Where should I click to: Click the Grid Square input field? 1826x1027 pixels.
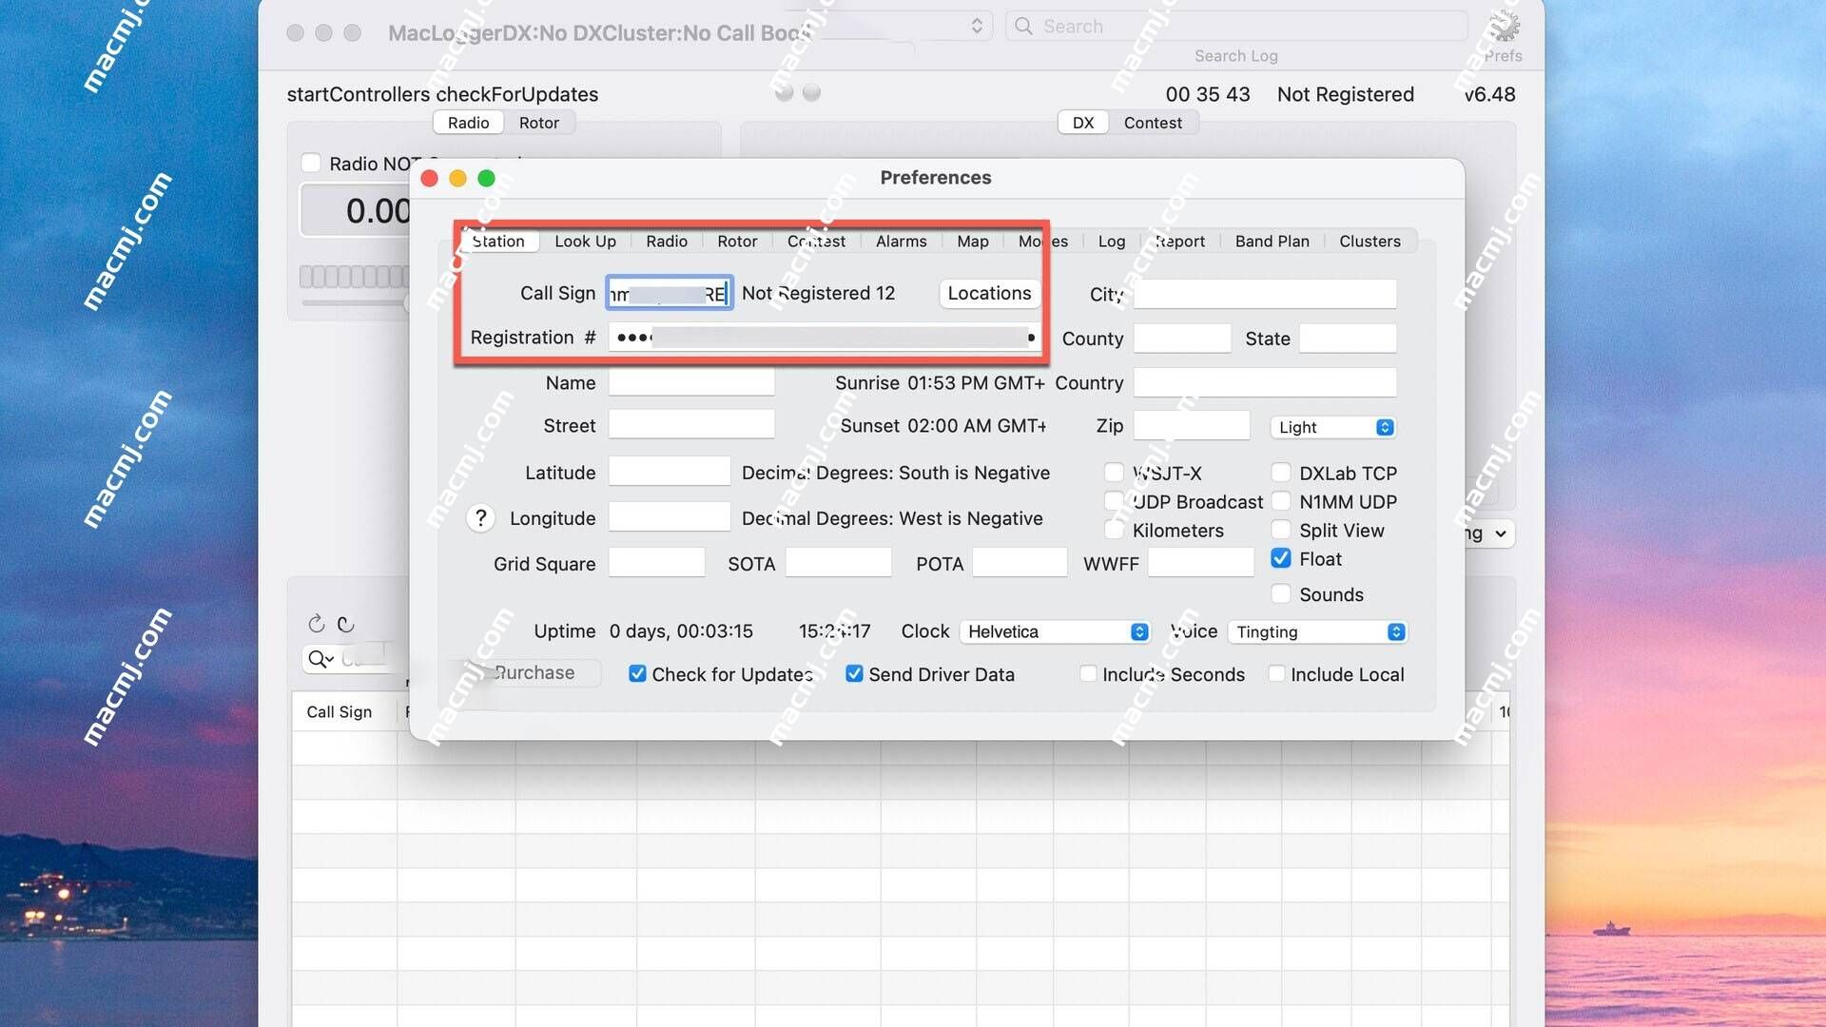[656, 563]
